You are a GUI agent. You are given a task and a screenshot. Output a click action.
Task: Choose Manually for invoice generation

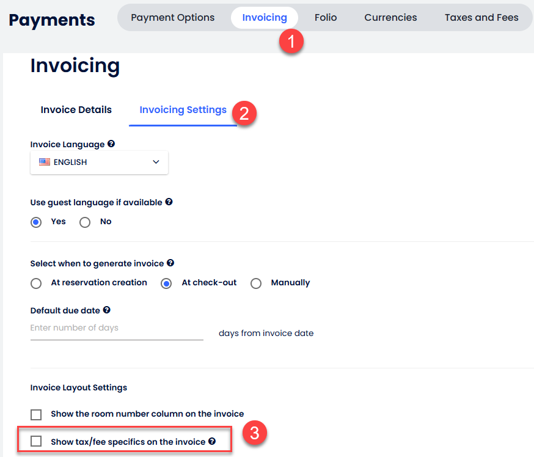click(256, 283)
